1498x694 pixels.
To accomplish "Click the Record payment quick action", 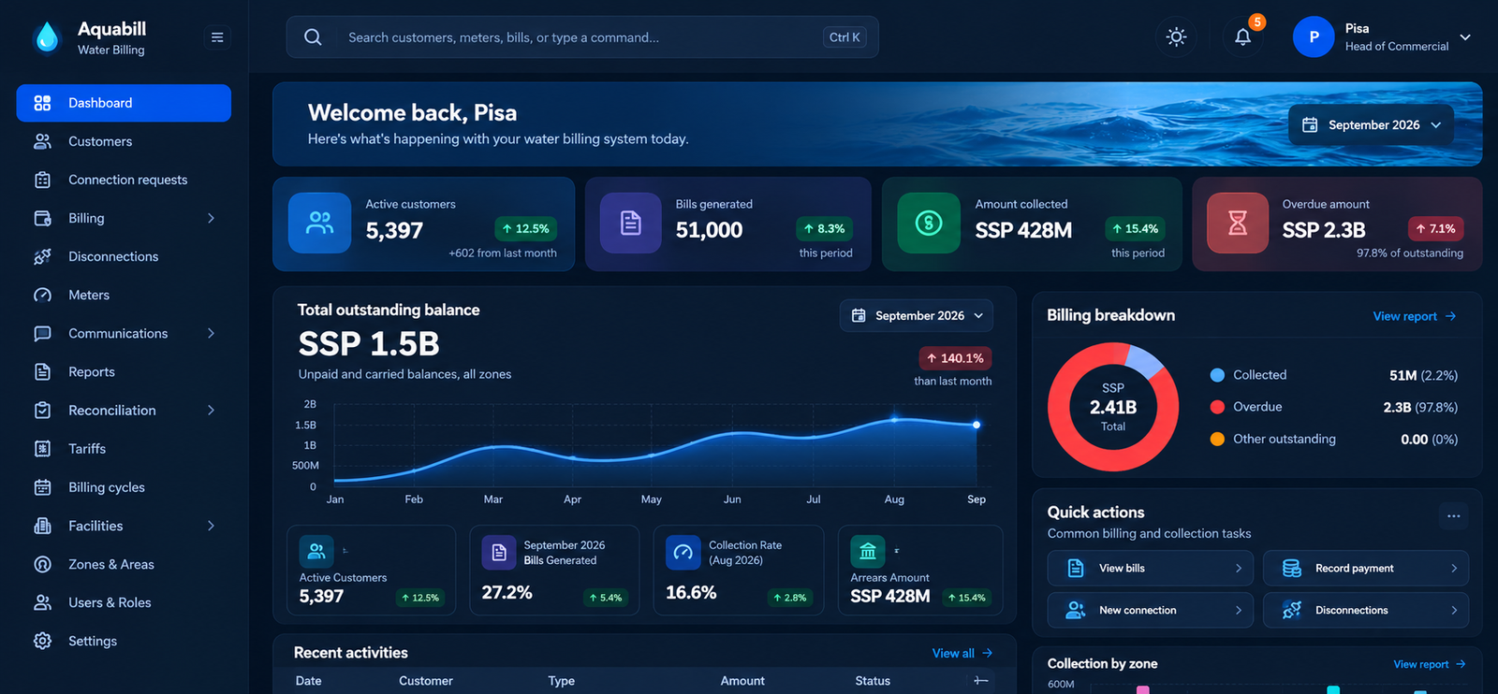I will click(1365, 568).
